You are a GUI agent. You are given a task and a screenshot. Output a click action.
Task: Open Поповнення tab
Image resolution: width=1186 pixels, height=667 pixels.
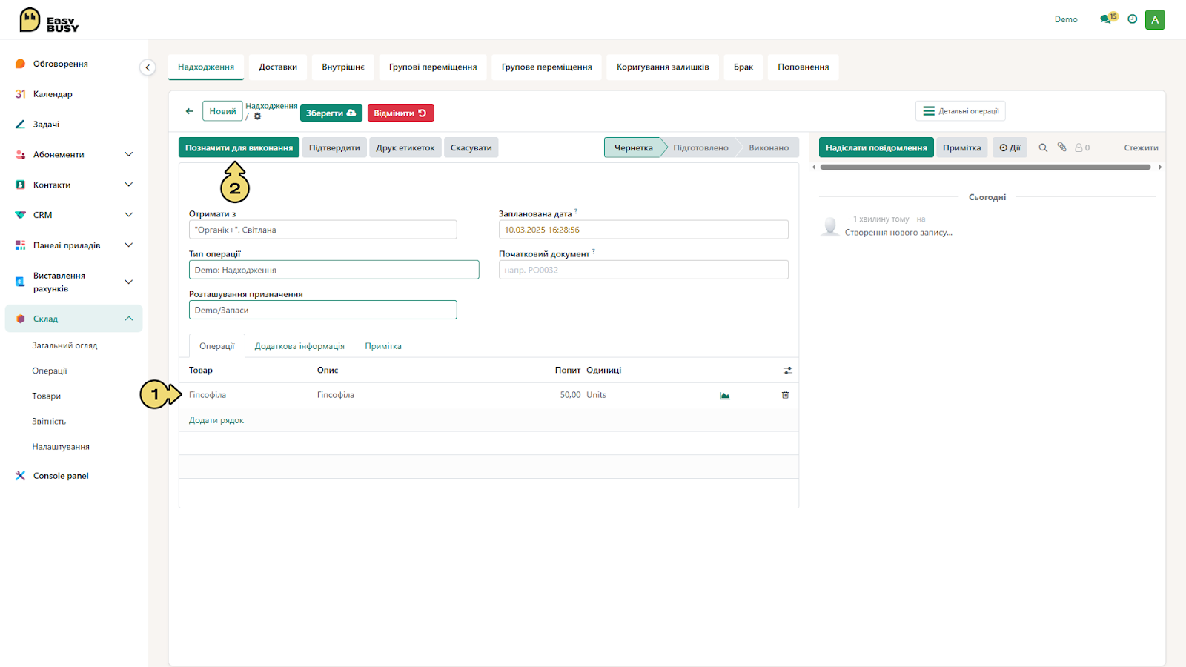[x=804, y=67]
